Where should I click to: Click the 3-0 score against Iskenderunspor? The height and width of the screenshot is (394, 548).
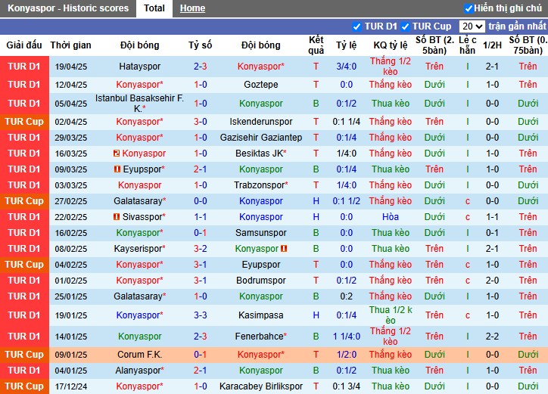[x=201, y=122]
